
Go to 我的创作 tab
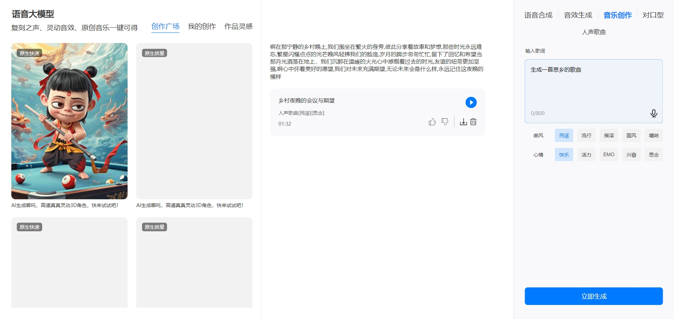202,26
